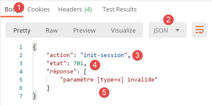
Task: Click line number 7 in the gutter
Action: 21,96
